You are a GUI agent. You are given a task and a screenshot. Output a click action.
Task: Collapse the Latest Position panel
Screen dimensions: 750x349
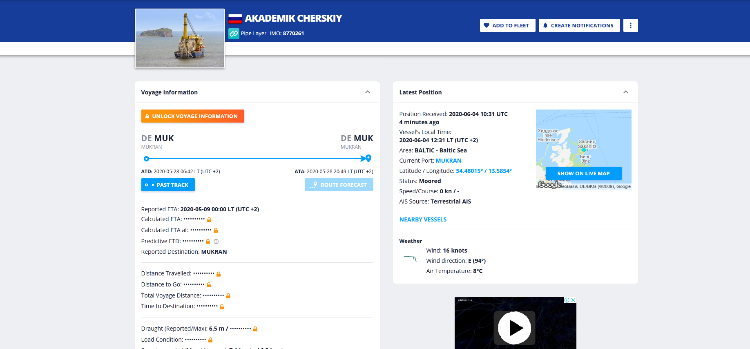(x=625, y=92)
